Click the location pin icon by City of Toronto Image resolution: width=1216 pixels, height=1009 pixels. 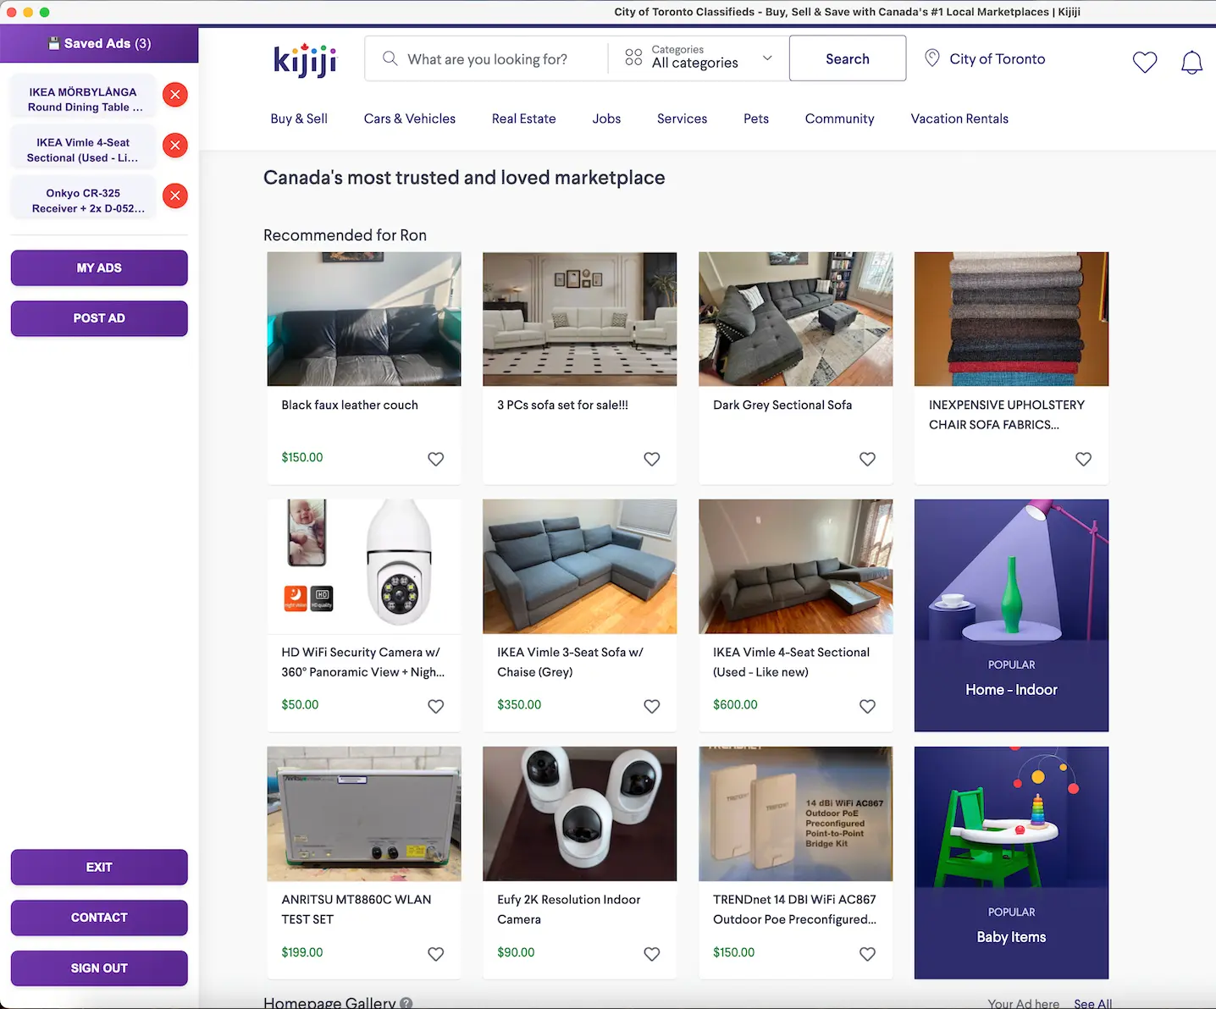click(931, 58)
